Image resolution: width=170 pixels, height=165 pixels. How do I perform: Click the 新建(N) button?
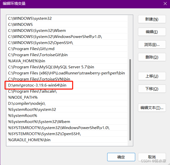coord(152,19)
